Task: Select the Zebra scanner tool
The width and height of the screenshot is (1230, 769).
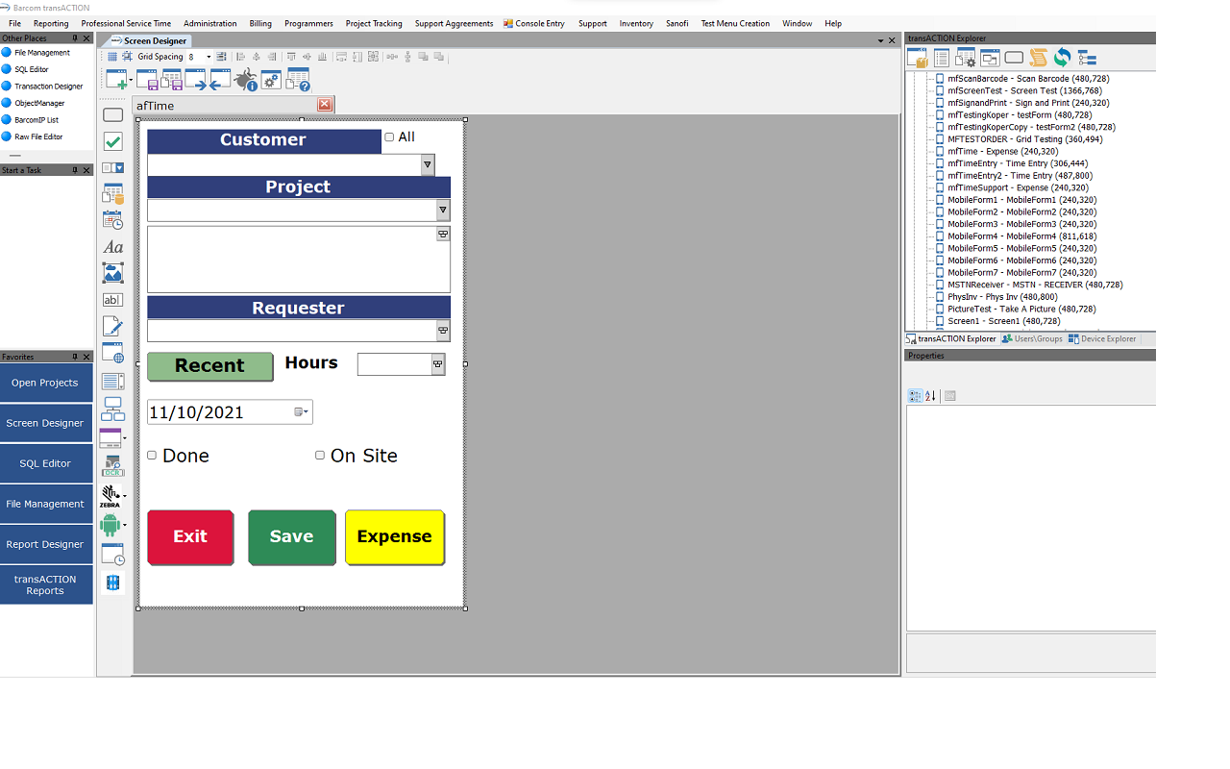Action: pyautogui.click(x=111, y=496)
